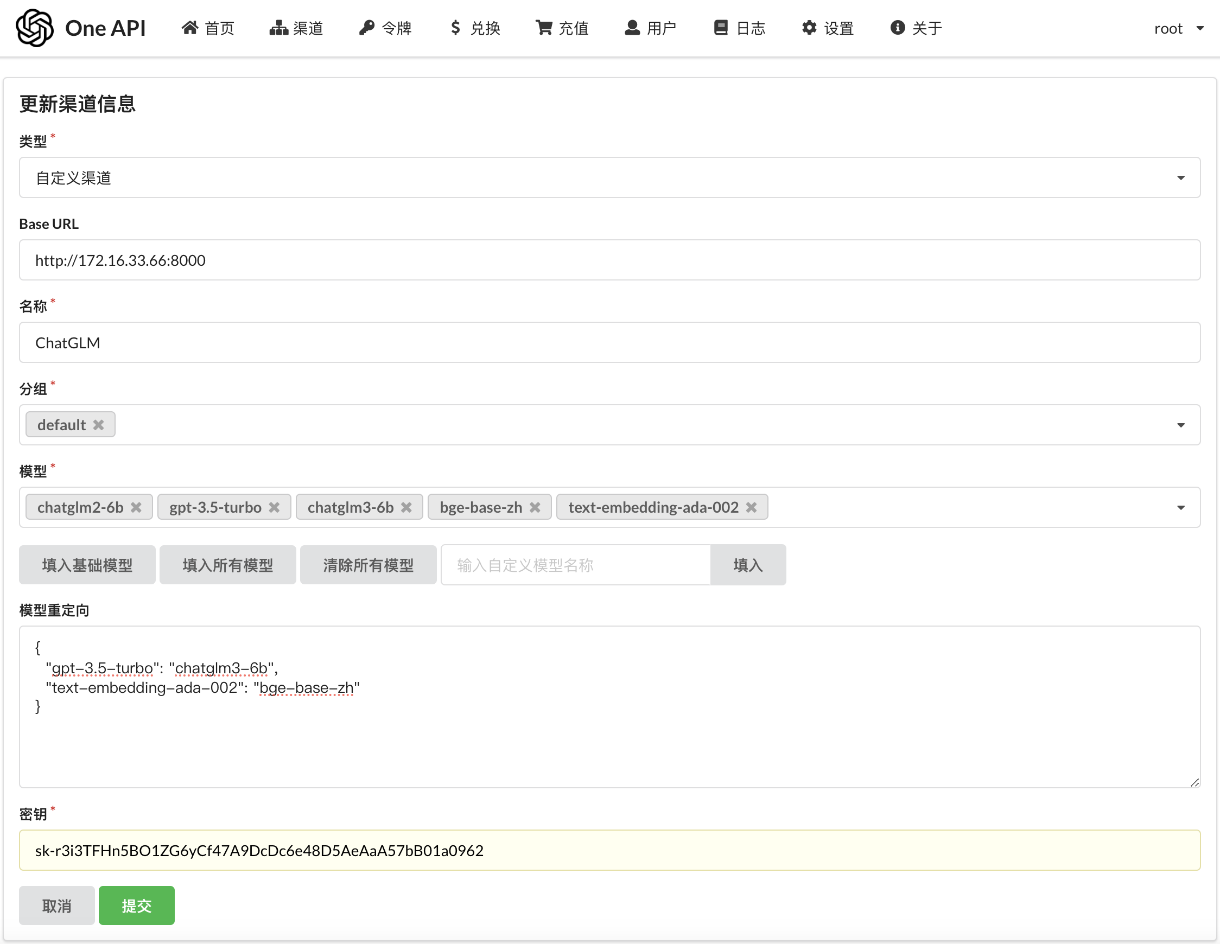1220x944 pixels.
Task: Click into the Base URL field
Action: [609, 260]
